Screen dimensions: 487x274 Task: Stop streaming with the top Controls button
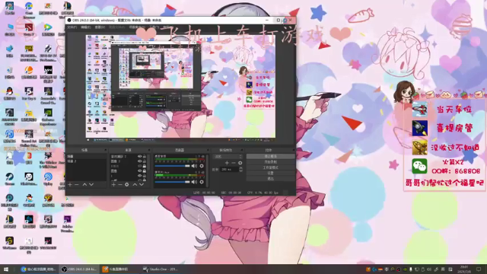coord(271,156)
